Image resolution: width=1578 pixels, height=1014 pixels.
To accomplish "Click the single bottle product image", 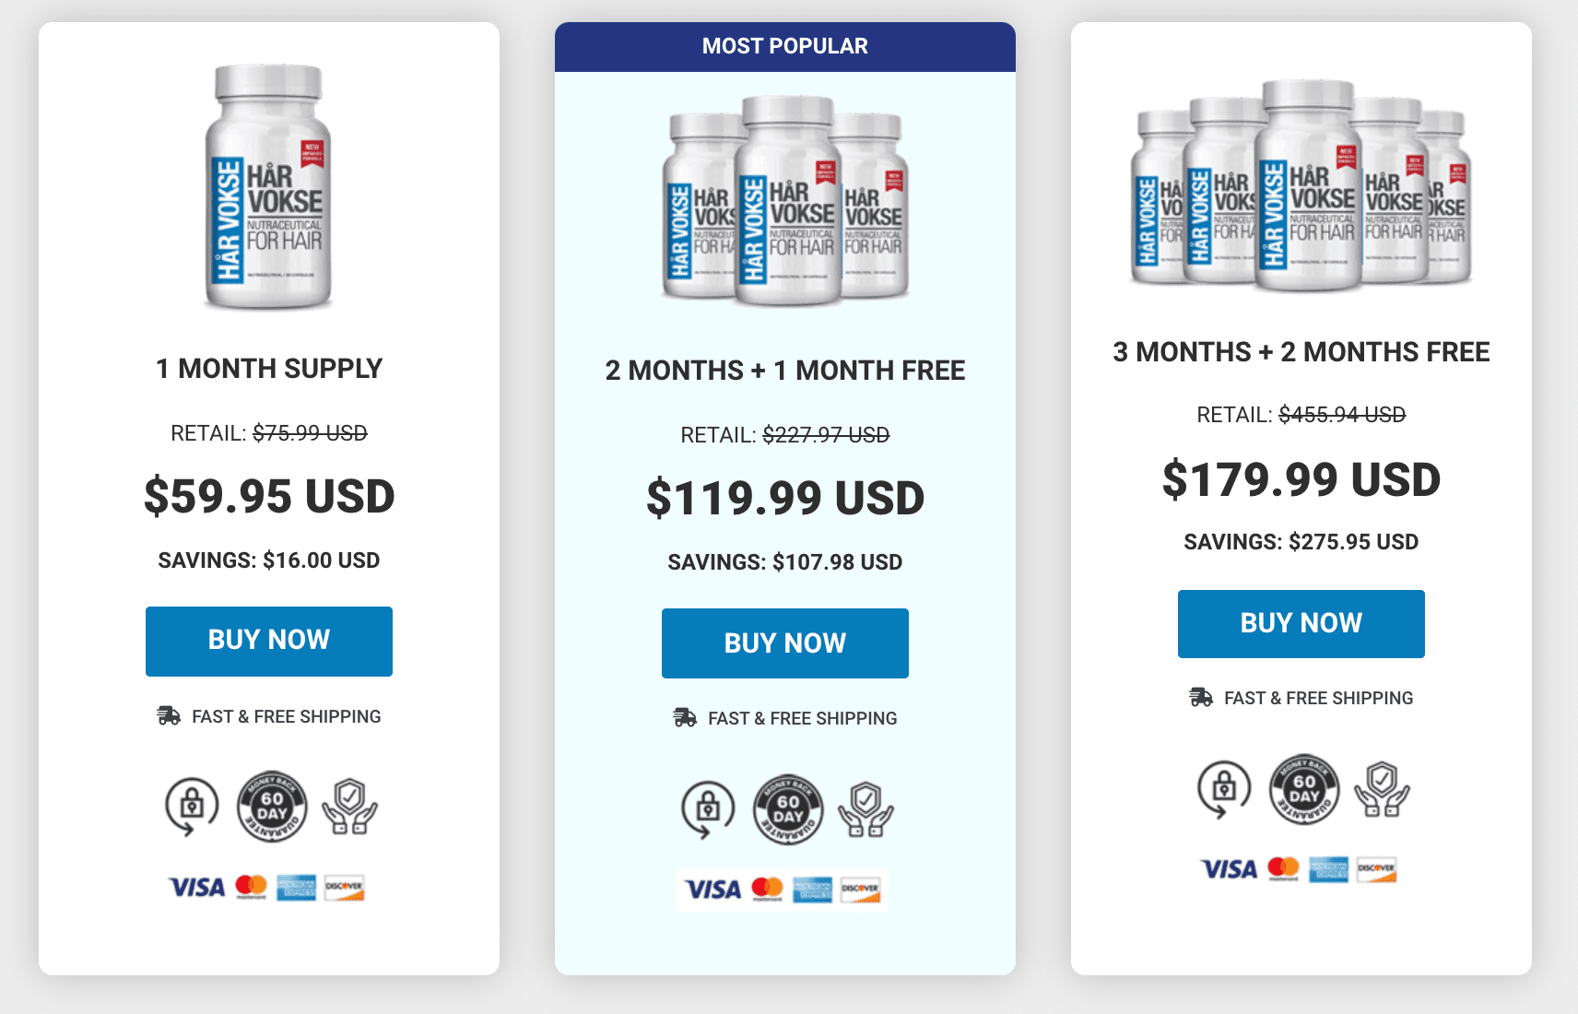I will [x=268, y=186].
